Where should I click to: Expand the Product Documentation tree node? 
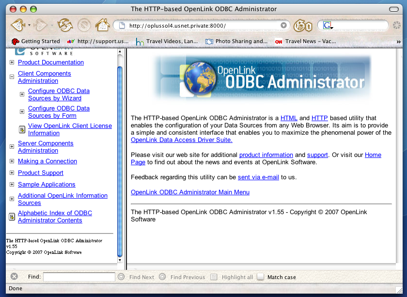click(12, 63)
